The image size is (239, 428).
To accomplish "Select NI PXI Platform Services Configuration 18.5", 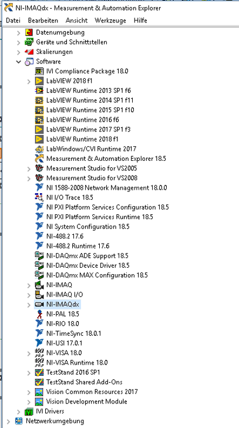I will click(107, 207).
